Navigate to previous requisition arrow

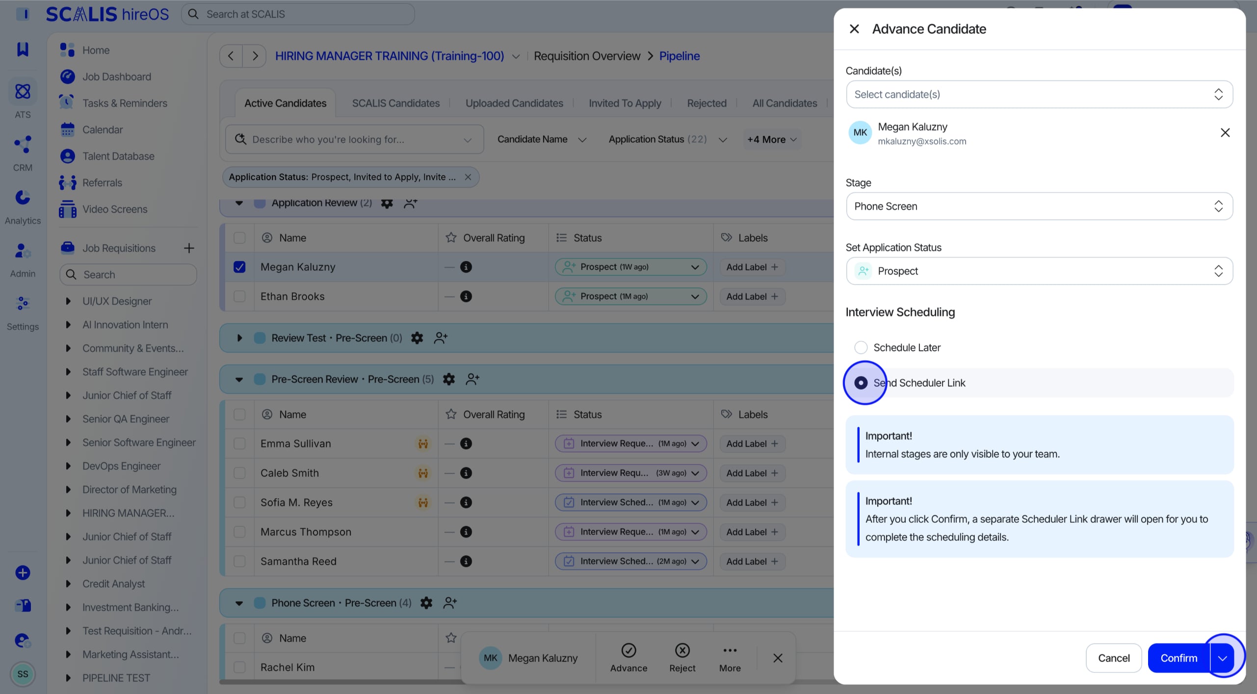(231, 56)
